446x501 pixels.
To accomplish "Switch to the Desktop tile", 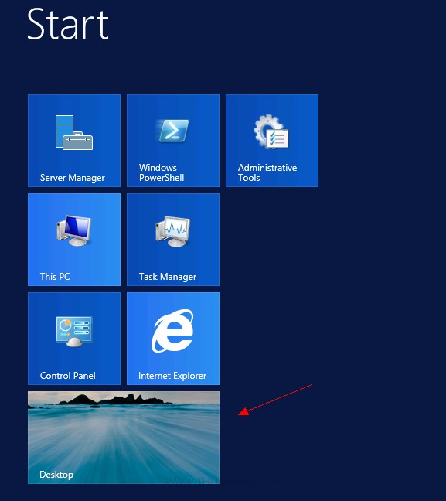I will click(124, 438).
